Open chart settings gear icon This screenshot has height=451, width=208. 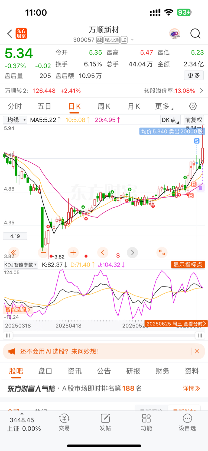pyautogui.click(x=193, y=106)
